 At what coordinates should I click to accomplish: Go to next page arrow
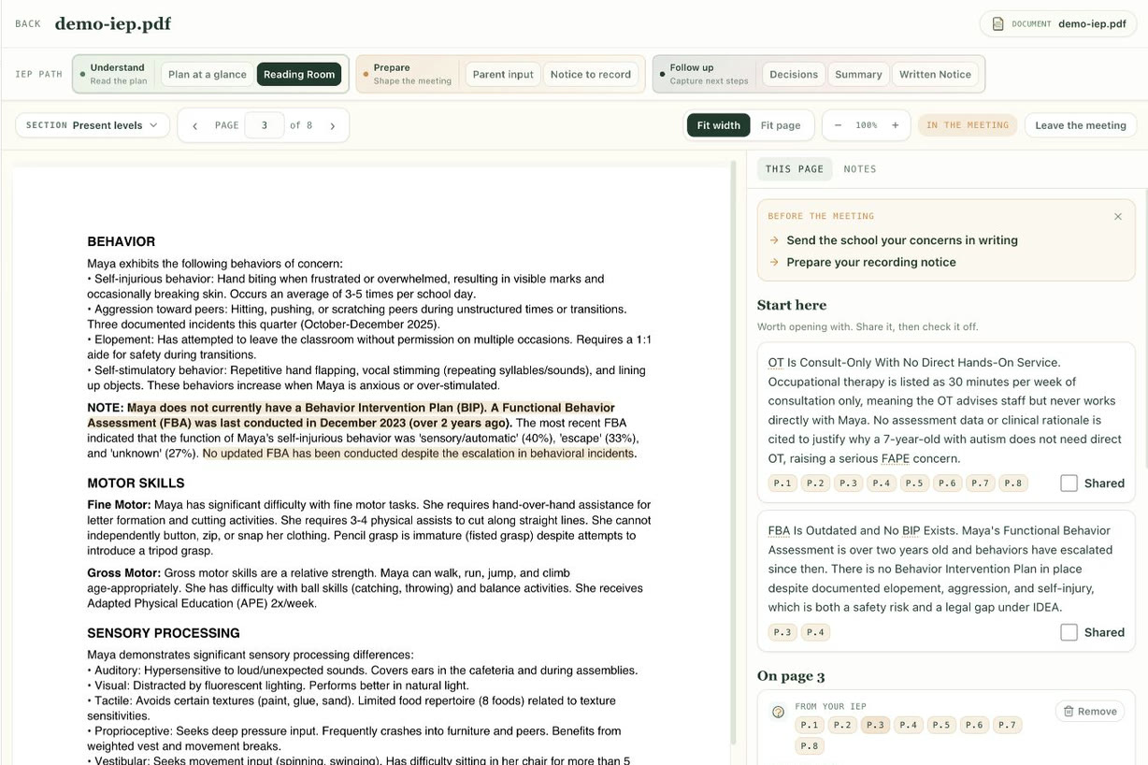tap(332, 125)
